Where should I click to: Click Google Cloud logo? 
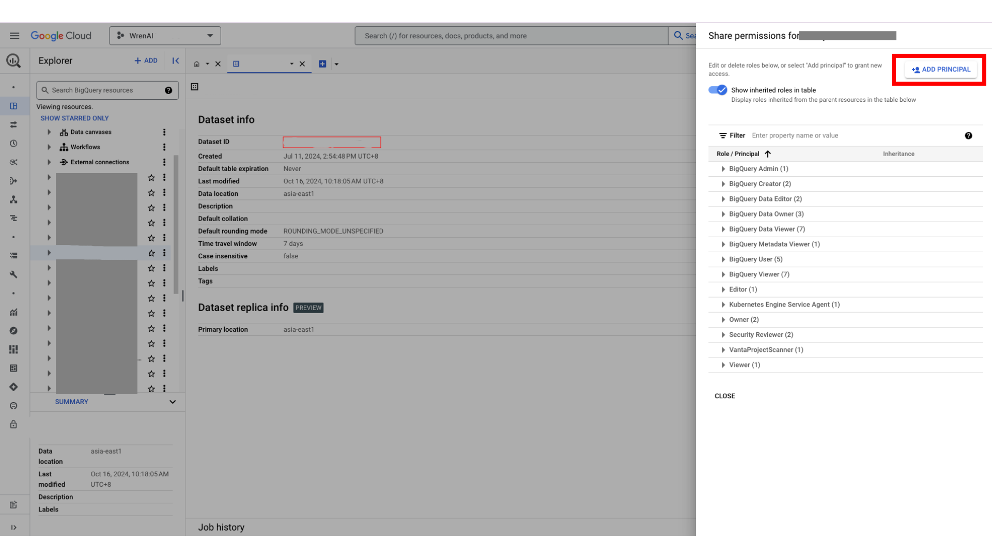point(61,36)
